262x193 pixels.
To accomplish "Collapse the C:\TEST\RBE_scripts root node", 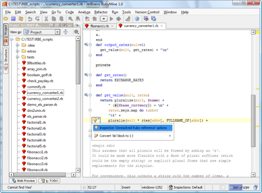I will 12,40.
